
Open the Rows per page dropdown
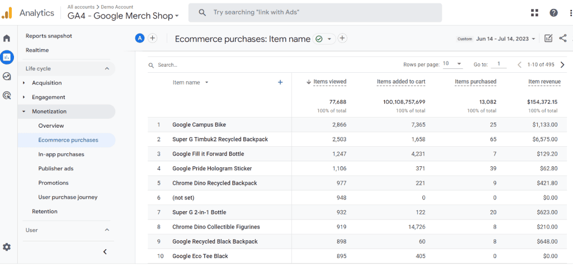tap(452, 64)
